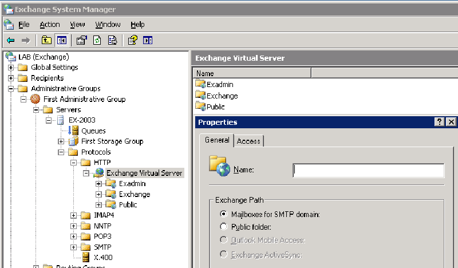Click the Public folder icon in right pane

click(x=201, y=106)
